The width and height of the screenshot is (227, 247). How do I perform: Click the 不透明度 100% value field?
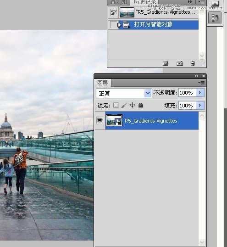coord(188,93)
